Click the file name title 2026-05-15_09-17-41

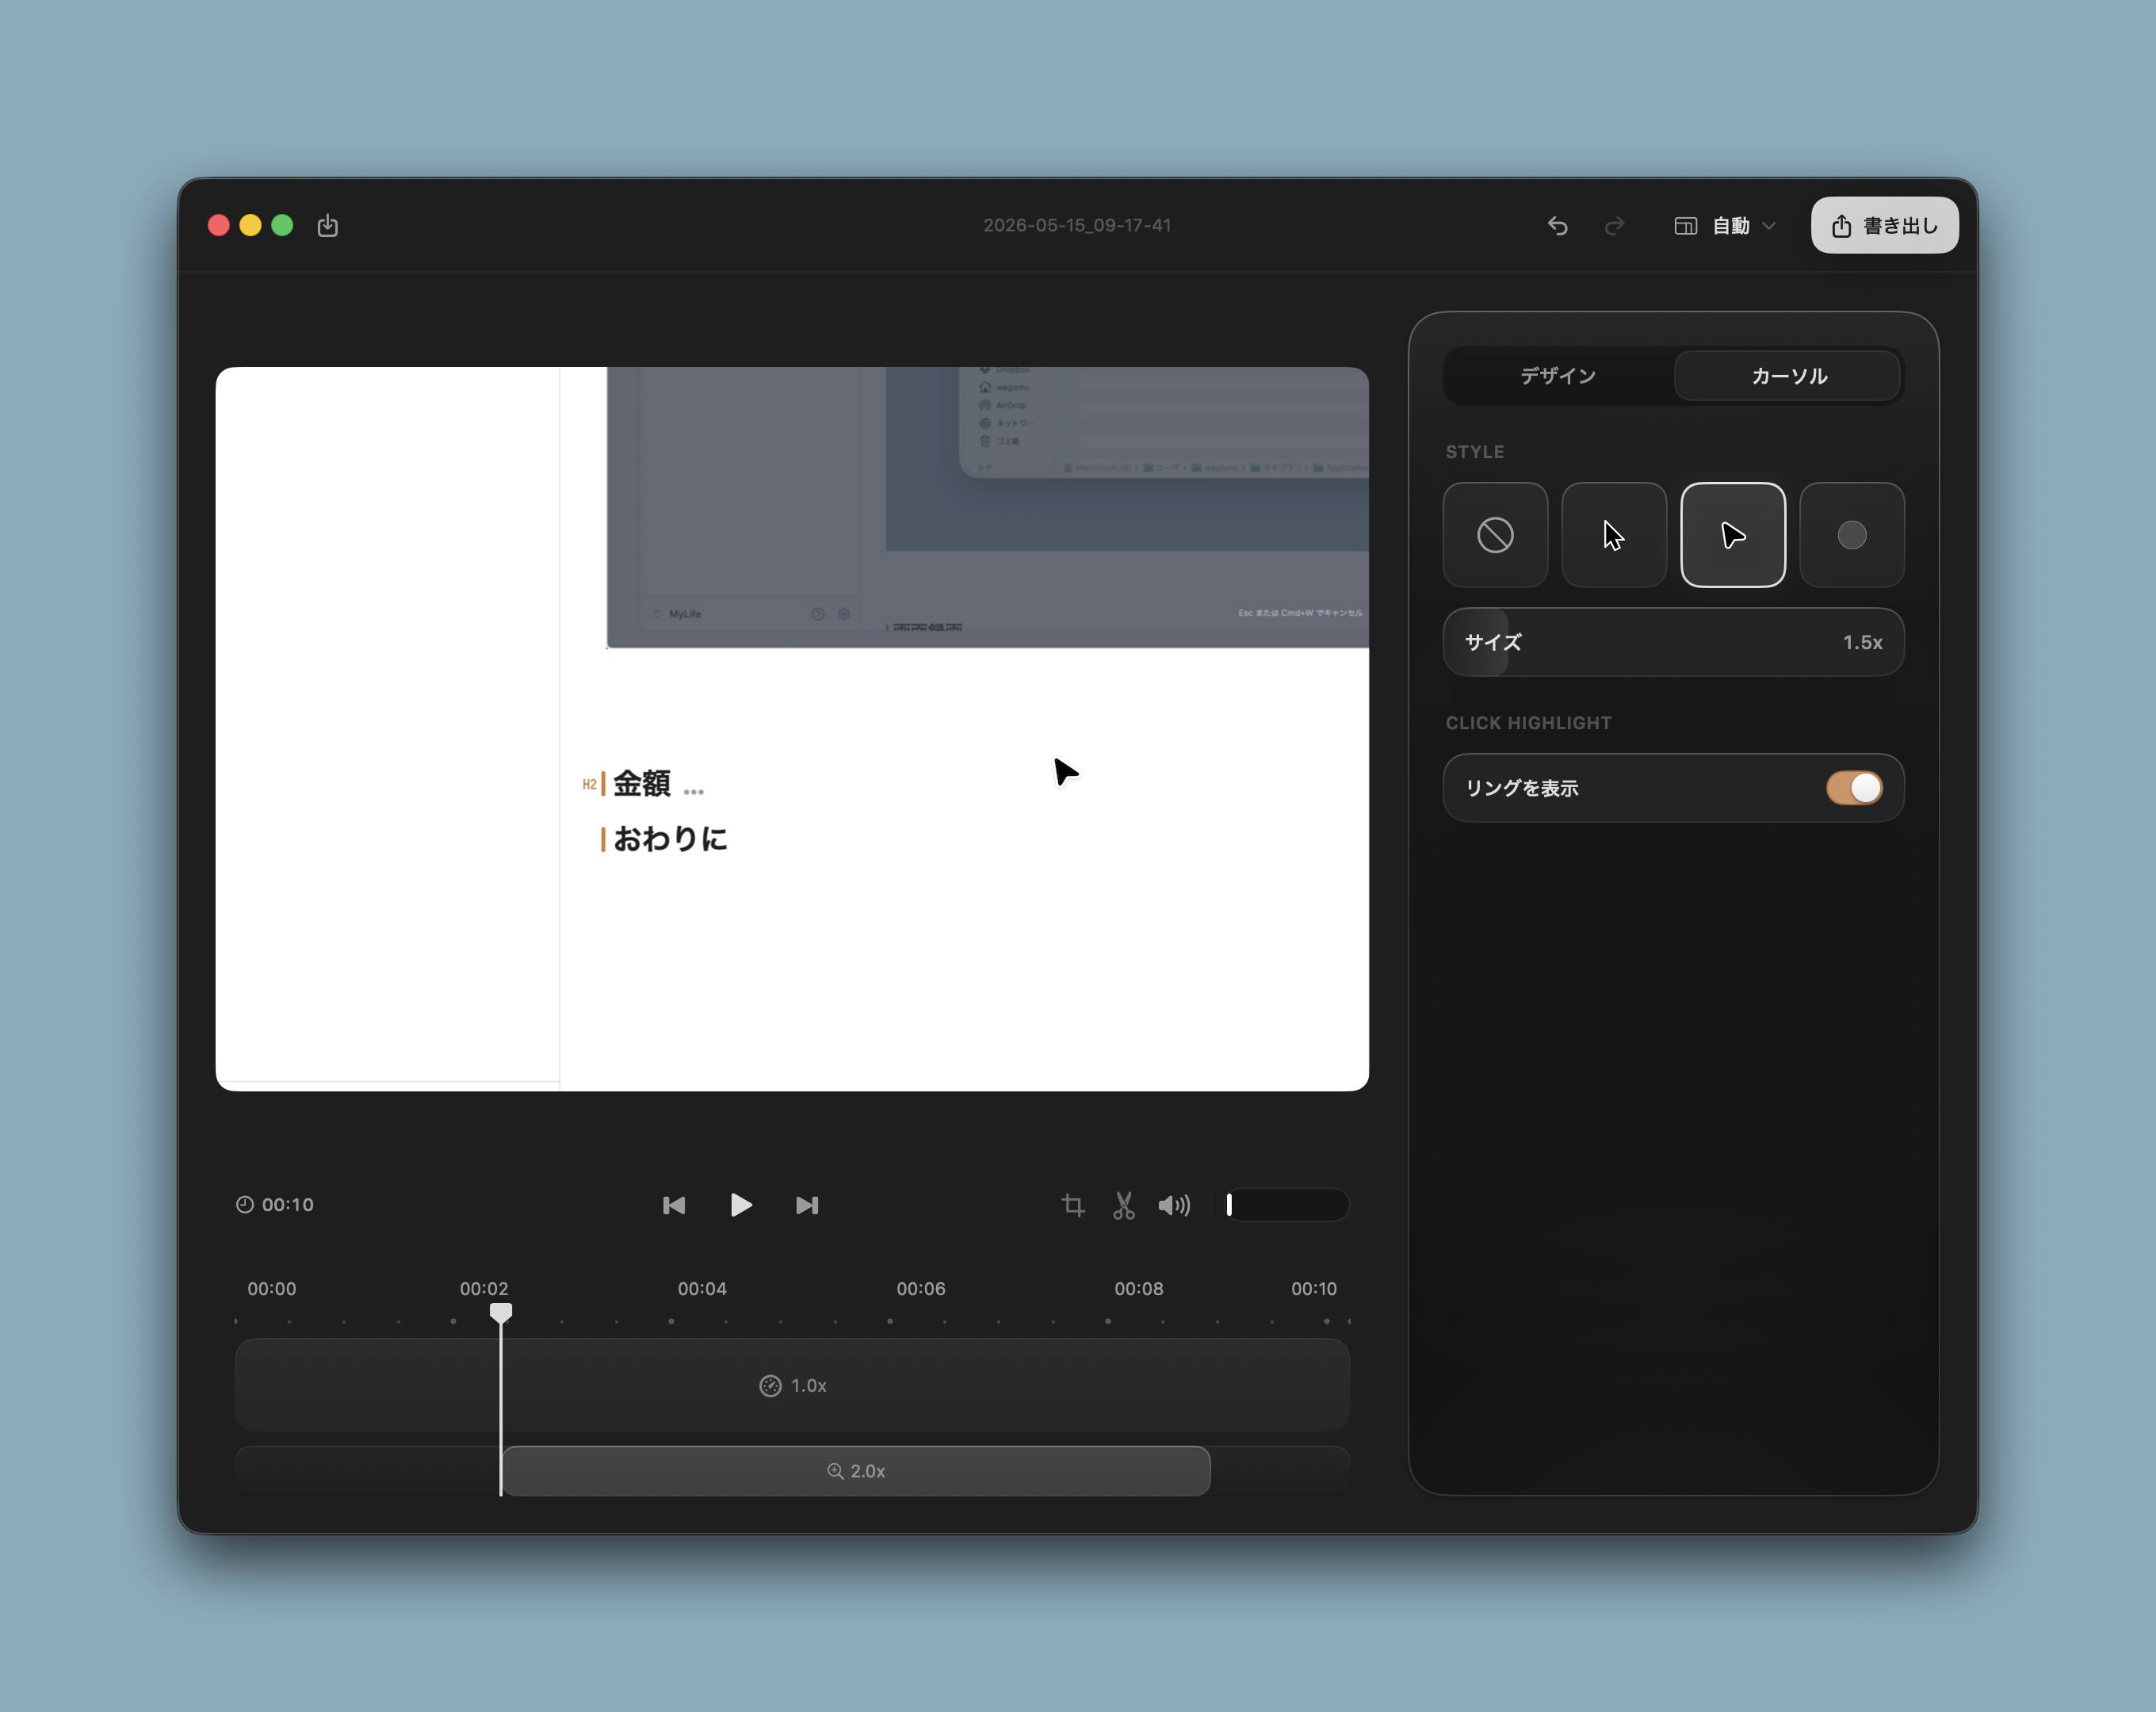tap(1077, 226)
